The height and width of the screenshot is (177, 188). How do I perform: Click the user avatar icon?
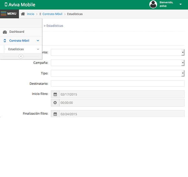tap(153, 4)
